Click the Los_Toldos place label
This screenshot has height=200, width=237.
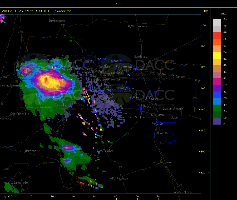pos(105,151)
